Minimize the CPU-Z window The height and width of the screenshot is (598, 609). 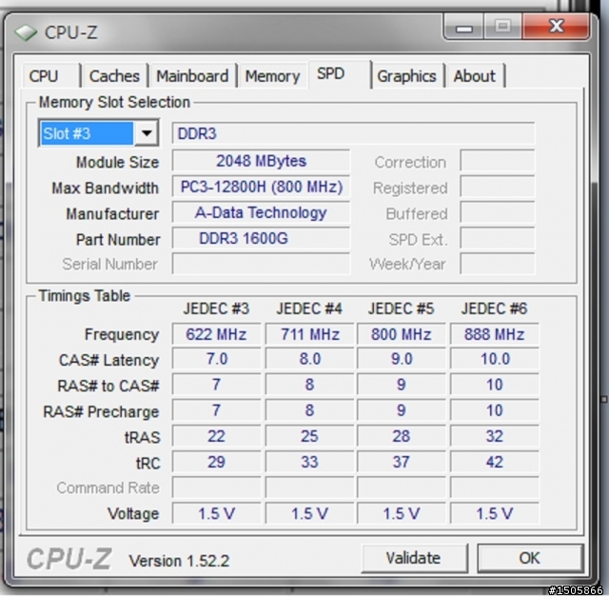coord(464,28)
